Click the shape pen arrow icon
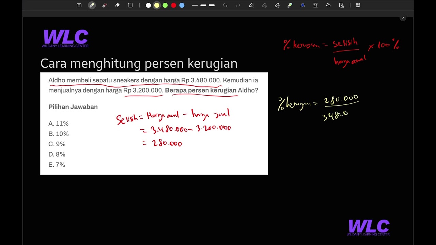This screenshot has height=245, width=436. click(x=277, y=5)
